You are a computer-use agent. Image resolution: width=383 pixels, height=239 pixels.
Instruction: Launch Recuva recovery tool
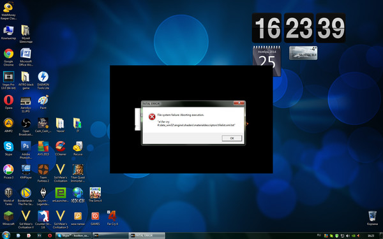click(x=78, y=148)
